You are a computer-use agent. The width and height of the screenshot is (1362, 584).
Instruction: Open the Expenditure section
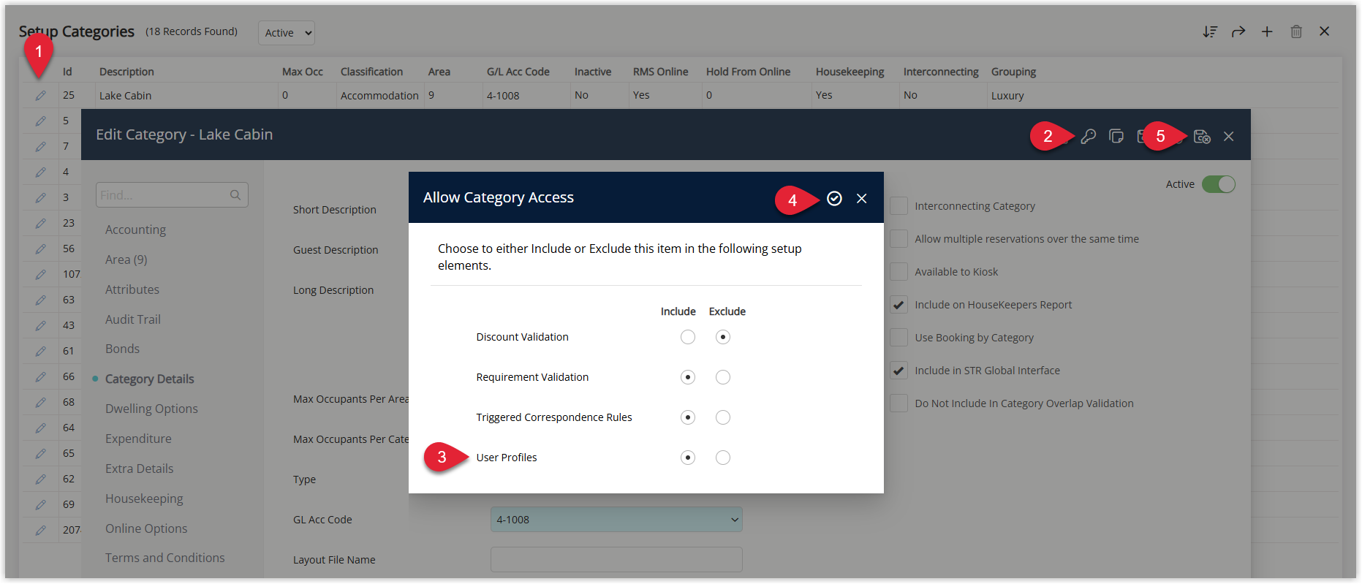point(138,439)
